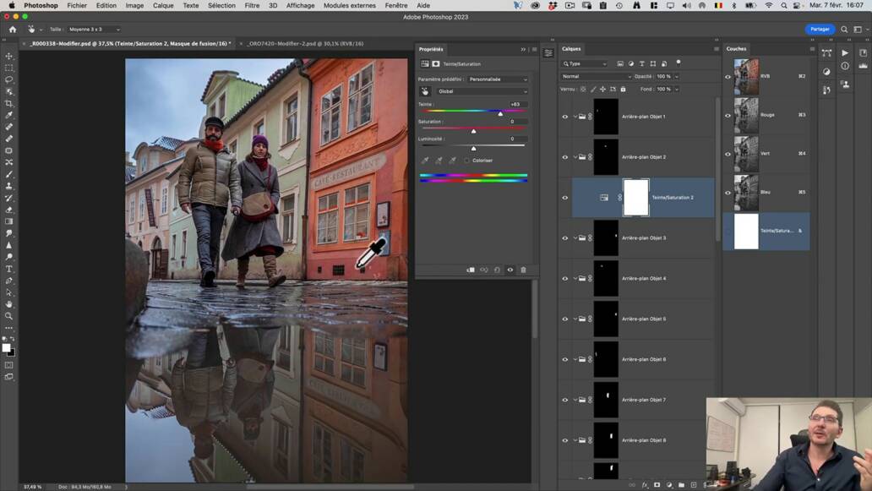Select the Hand tool
This screenshot has width=872, height=491.
[x=9, y=304]
